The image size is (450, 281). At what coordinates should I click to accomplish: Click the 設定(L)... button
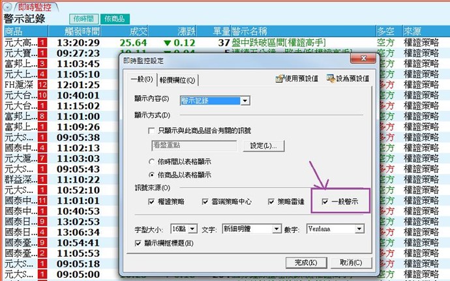[263, 146]
